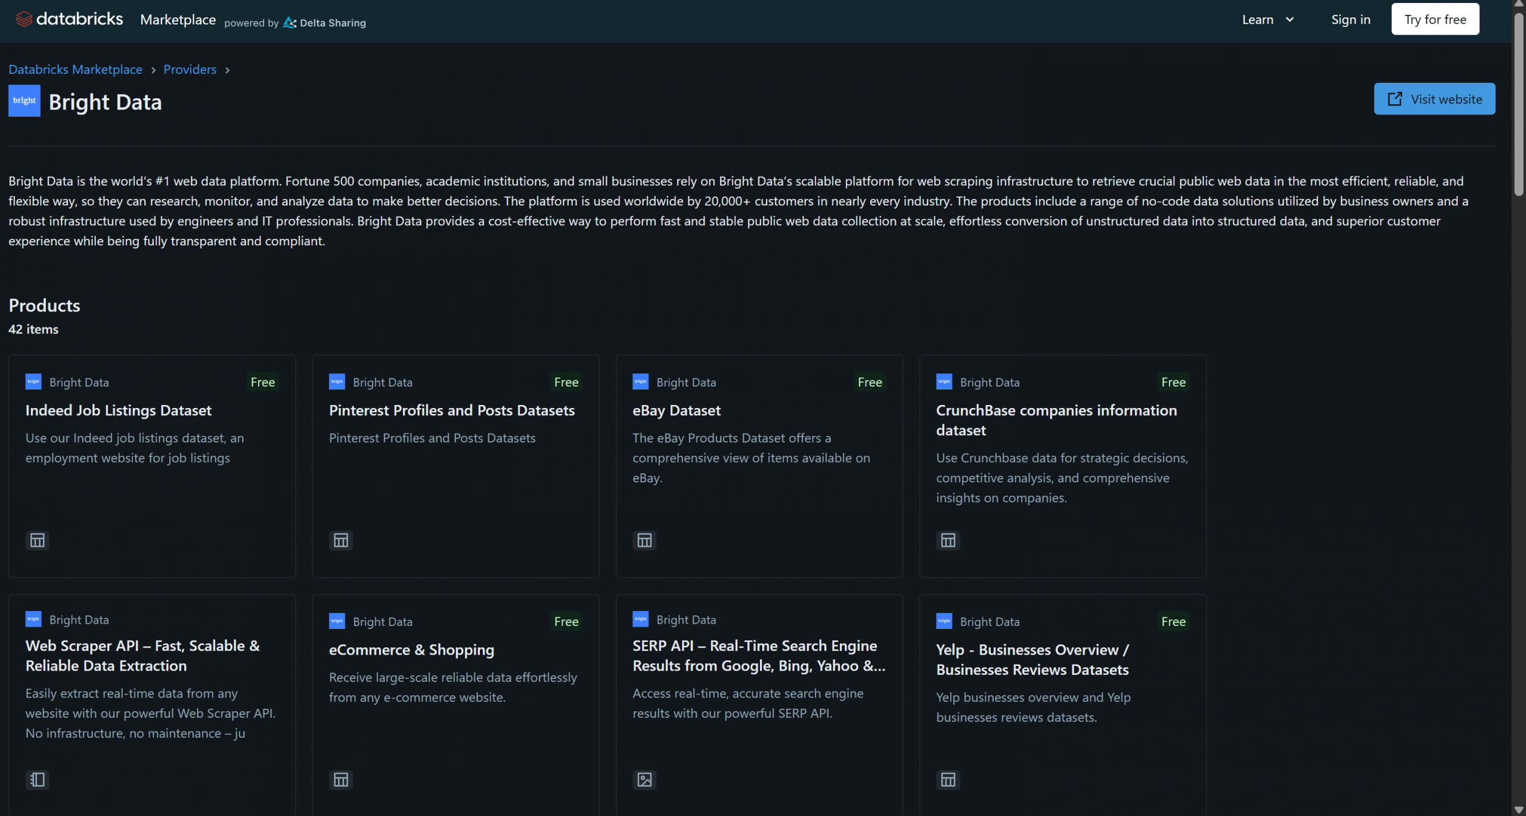Click table icon on Pinterest Profiles card

[341, 540]
